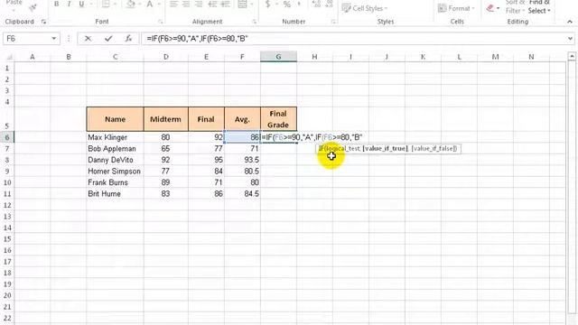Screen dimensions: 578x325
Task: Apply Comma Style number format
Action: (x=299, y=4)
